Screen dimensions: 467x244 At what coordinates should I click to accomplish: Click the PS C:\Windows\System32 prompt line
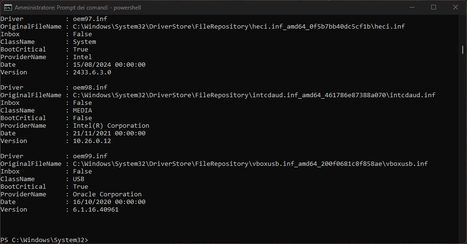pyautogui.click(x=44, y=240)
